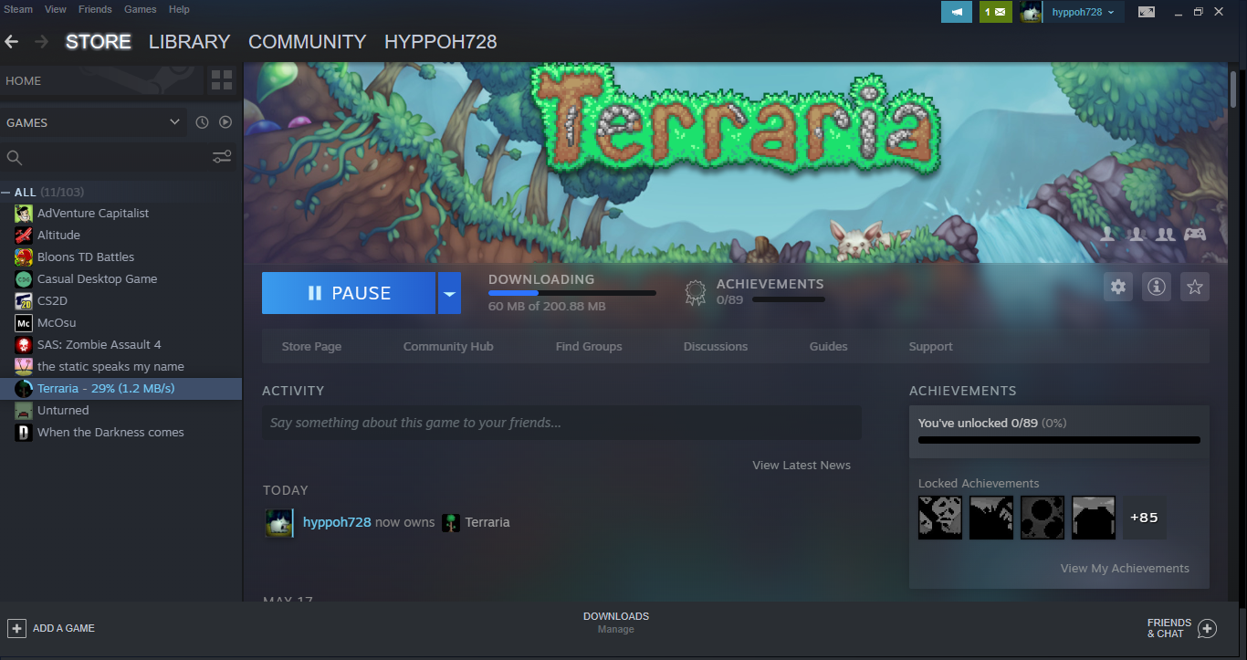Viewport: 1247px width, 660px height.
Task: Switch to the STORE tab
Action: [x=99, y=42]
